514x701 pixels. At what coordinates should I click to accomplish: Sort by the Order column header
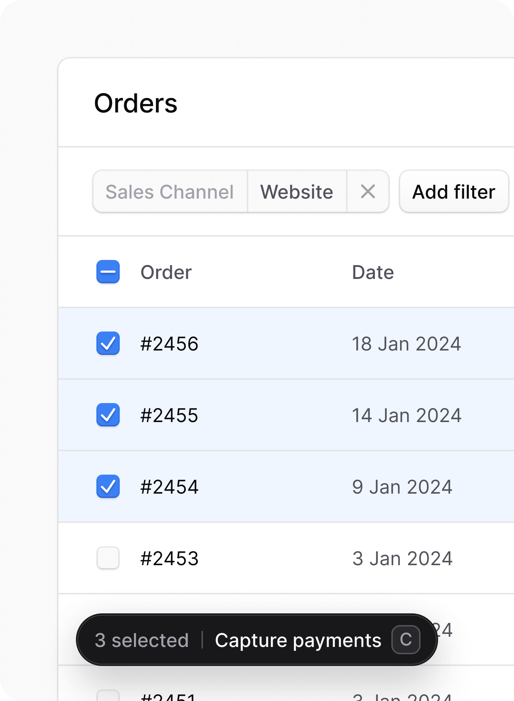[166, 272]
